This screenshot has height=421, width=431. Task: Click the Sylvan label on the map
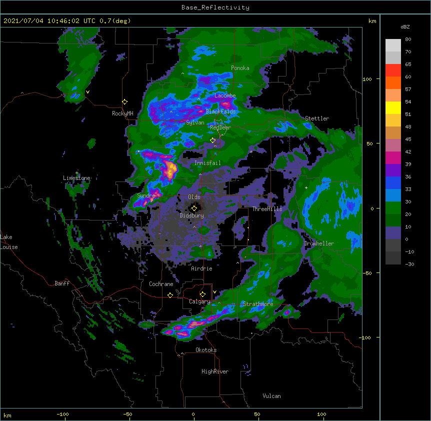tap(195, 122)
